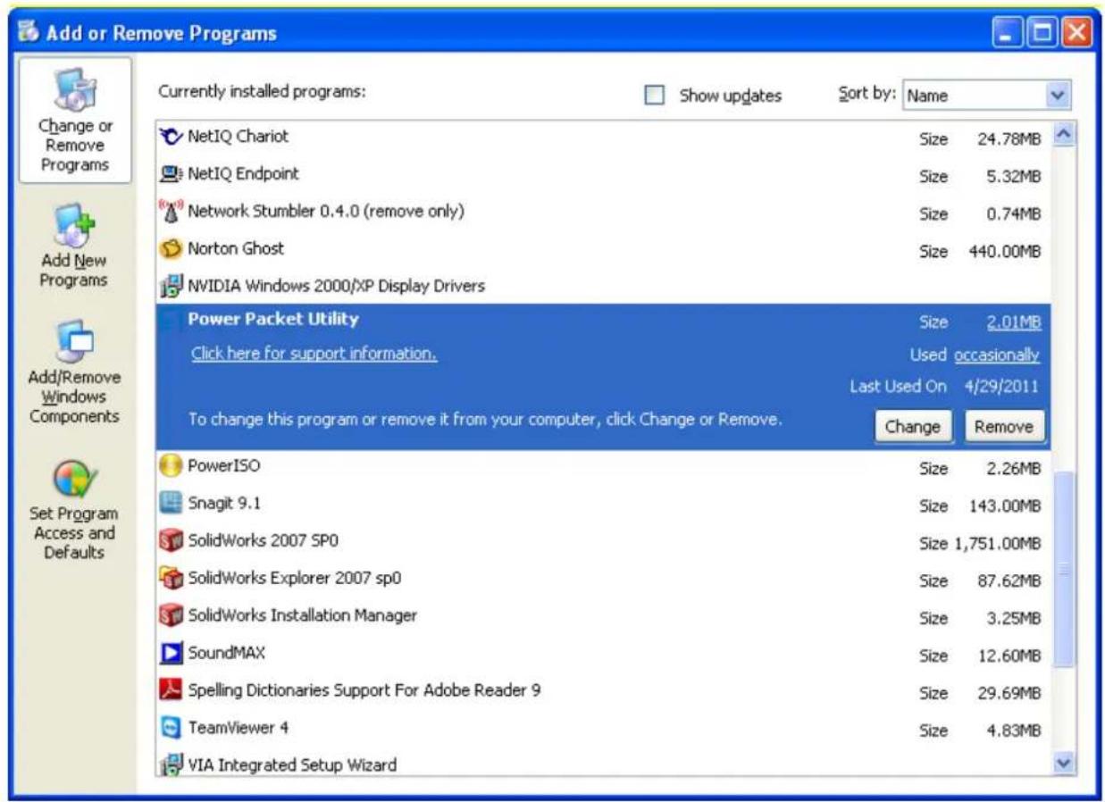Viewport: 1105px width, 802px height.
Task: Click the Norton Ghost program icon
Action: tap(170, 249)
